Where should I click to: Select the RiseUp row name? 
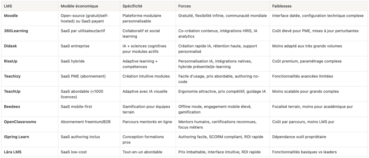(x=10, y=61)
